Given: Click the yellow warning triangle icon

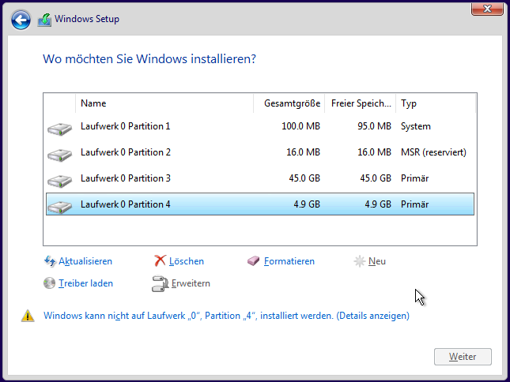Looking at the screenshot, I should click(28, 316).
